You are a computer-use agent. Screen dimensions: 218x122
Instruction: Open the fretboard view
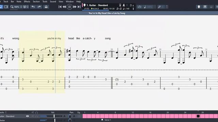(199, 7)
